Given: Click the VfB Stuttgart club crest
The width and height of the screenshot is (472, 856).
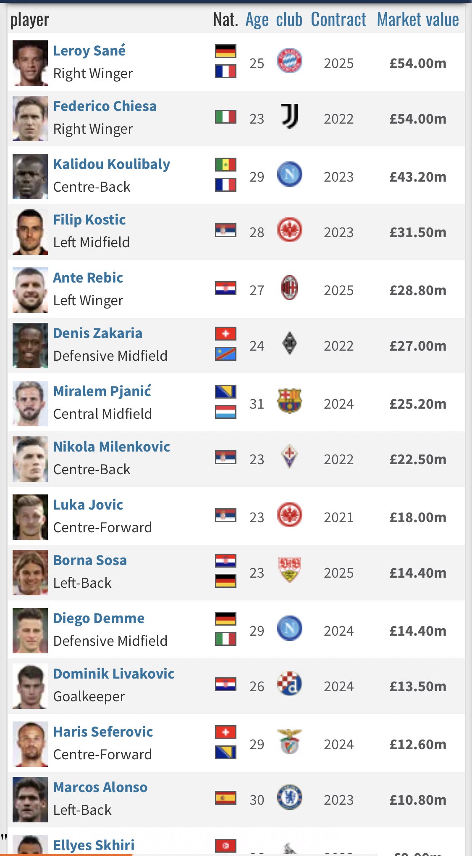Looking at the screenshot, I should pyautogui.click(x=290, y=570).
